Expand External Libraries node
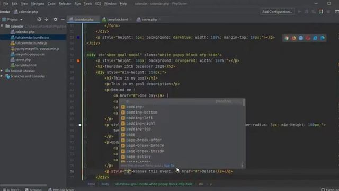The image size is (339, 191). coord(2,71)
